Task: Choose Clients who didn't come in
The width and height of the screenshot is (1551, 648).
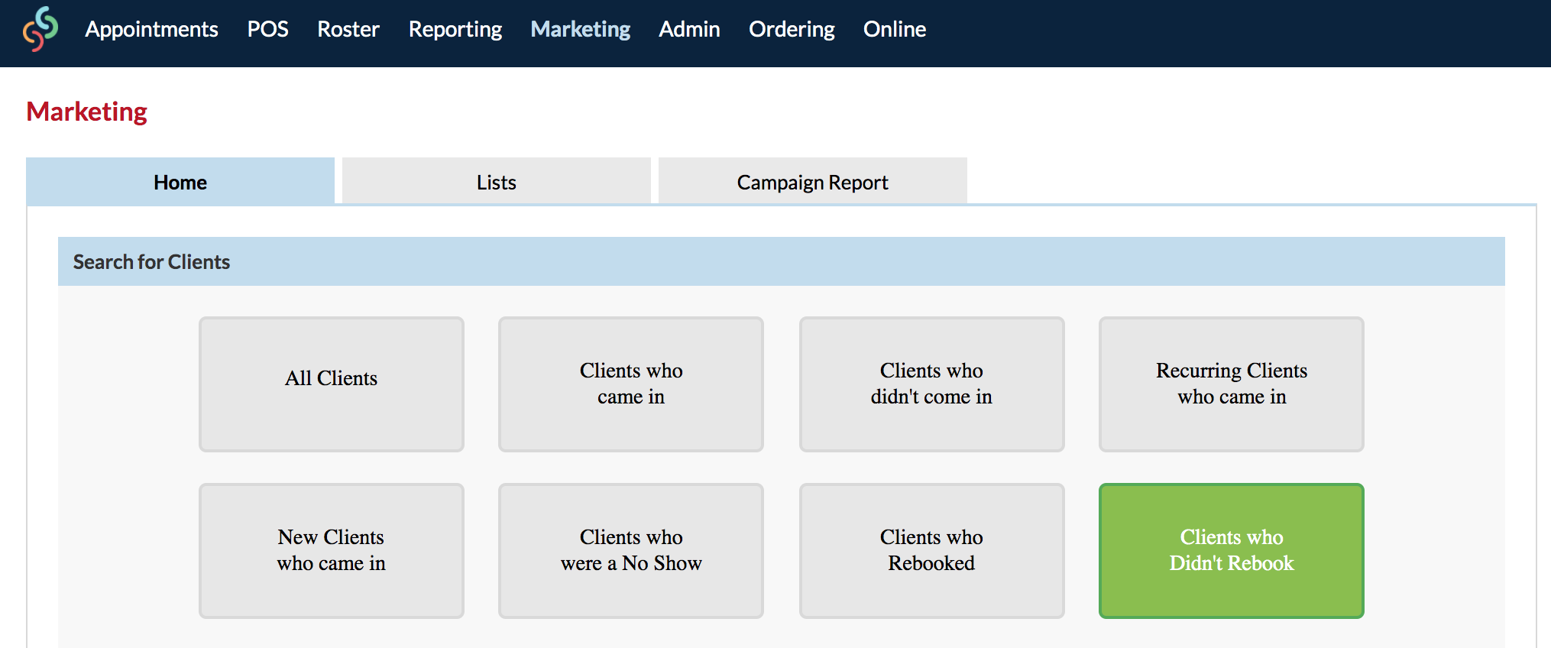Action: click(x=931, y=384)
